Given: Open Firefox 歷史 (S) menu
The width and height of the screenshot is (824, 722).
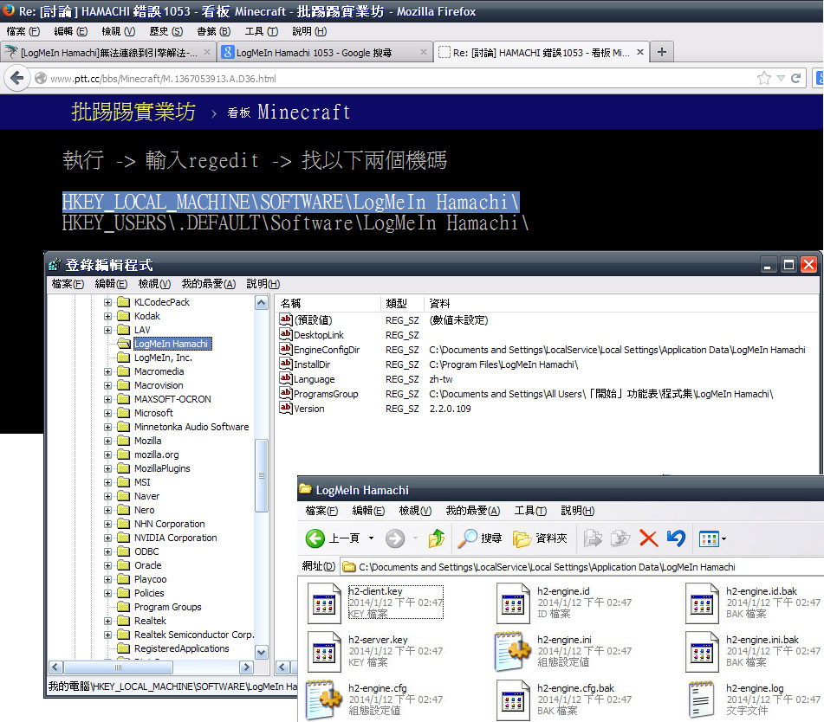Looking at the screenshot, I should pyautogui.click(x=165, y=31).
